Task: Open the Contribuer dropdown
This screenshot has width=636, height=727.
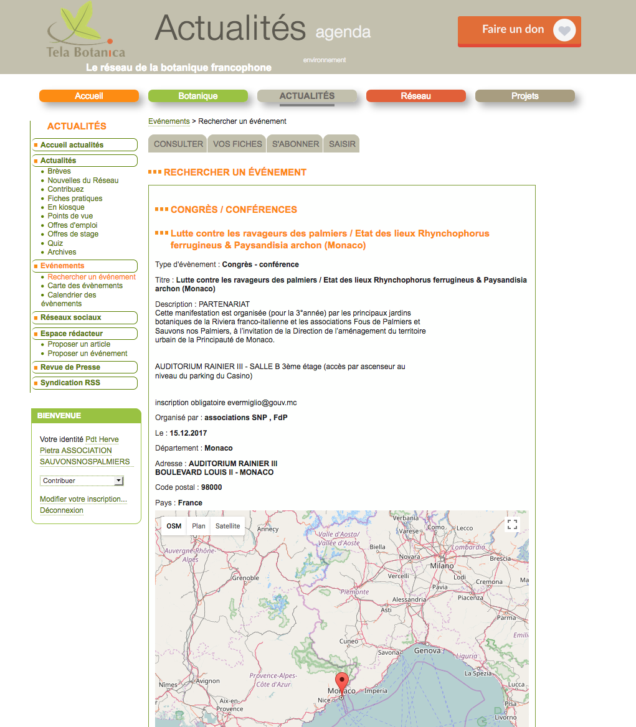Action: point(82,481)
